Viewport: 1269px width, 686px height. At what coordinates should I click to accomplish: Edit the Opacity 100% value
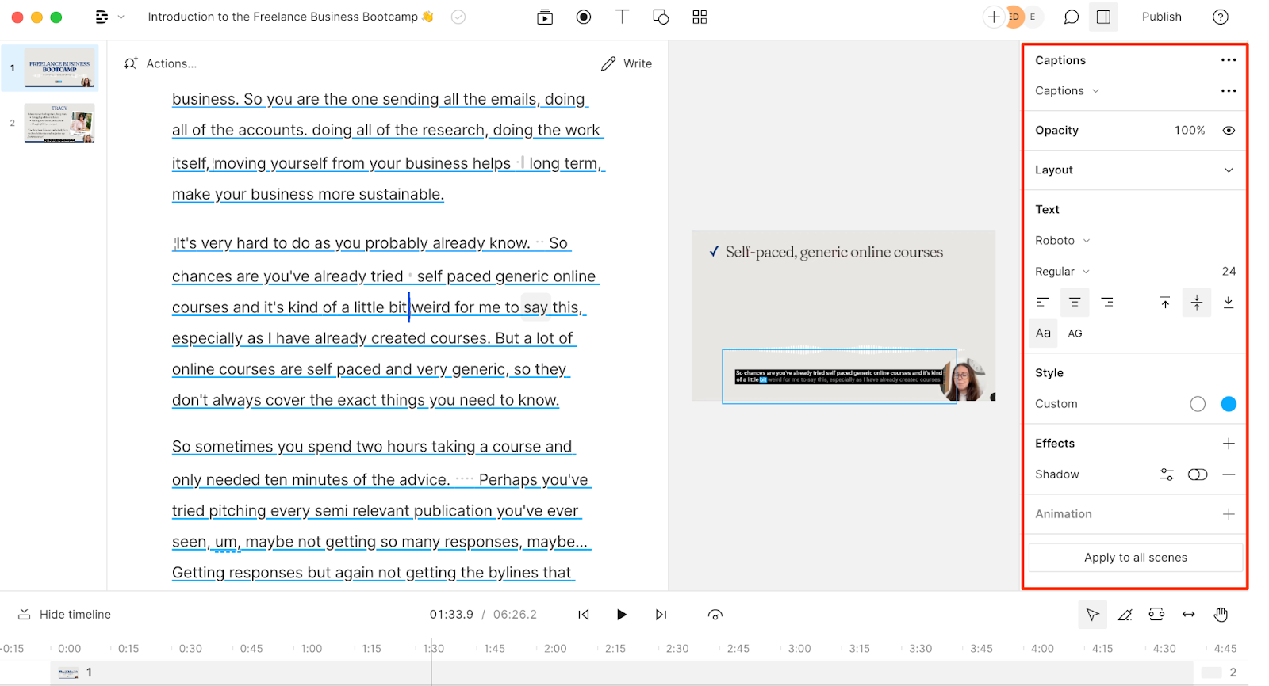point(1189,131)
